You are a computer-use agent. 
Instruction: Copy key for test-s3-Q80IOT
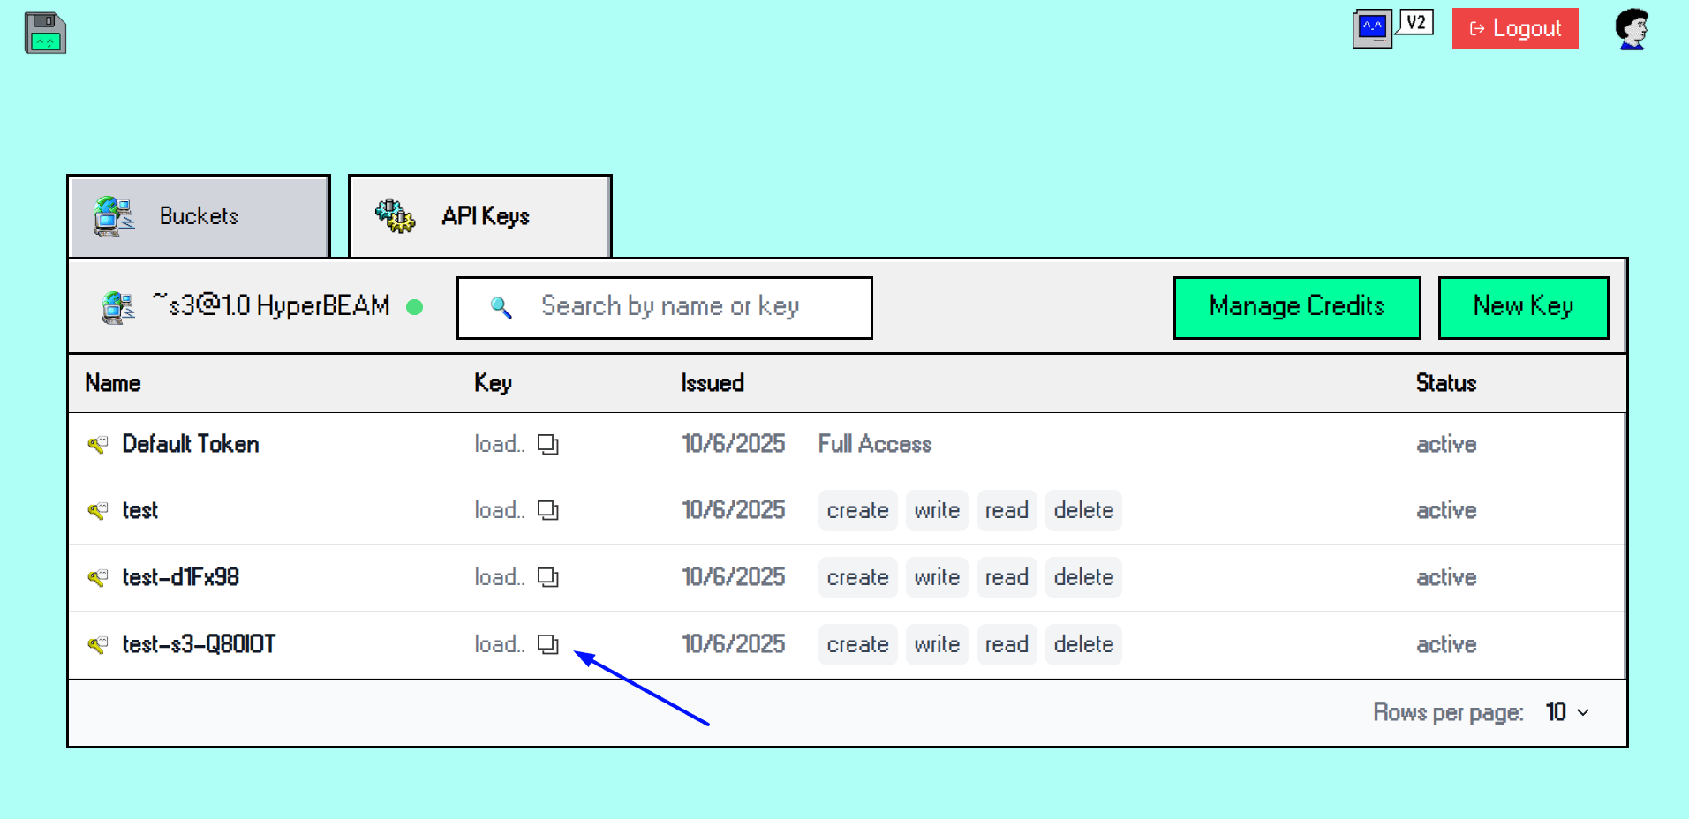click(548, 644)
